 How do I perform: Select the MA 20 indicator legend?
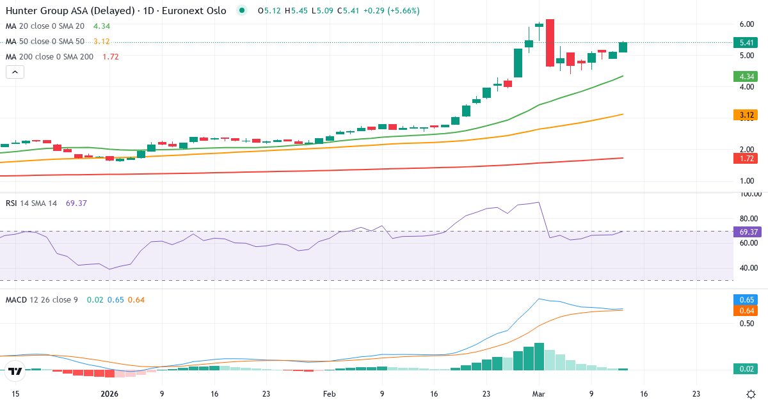coord(45,26)
